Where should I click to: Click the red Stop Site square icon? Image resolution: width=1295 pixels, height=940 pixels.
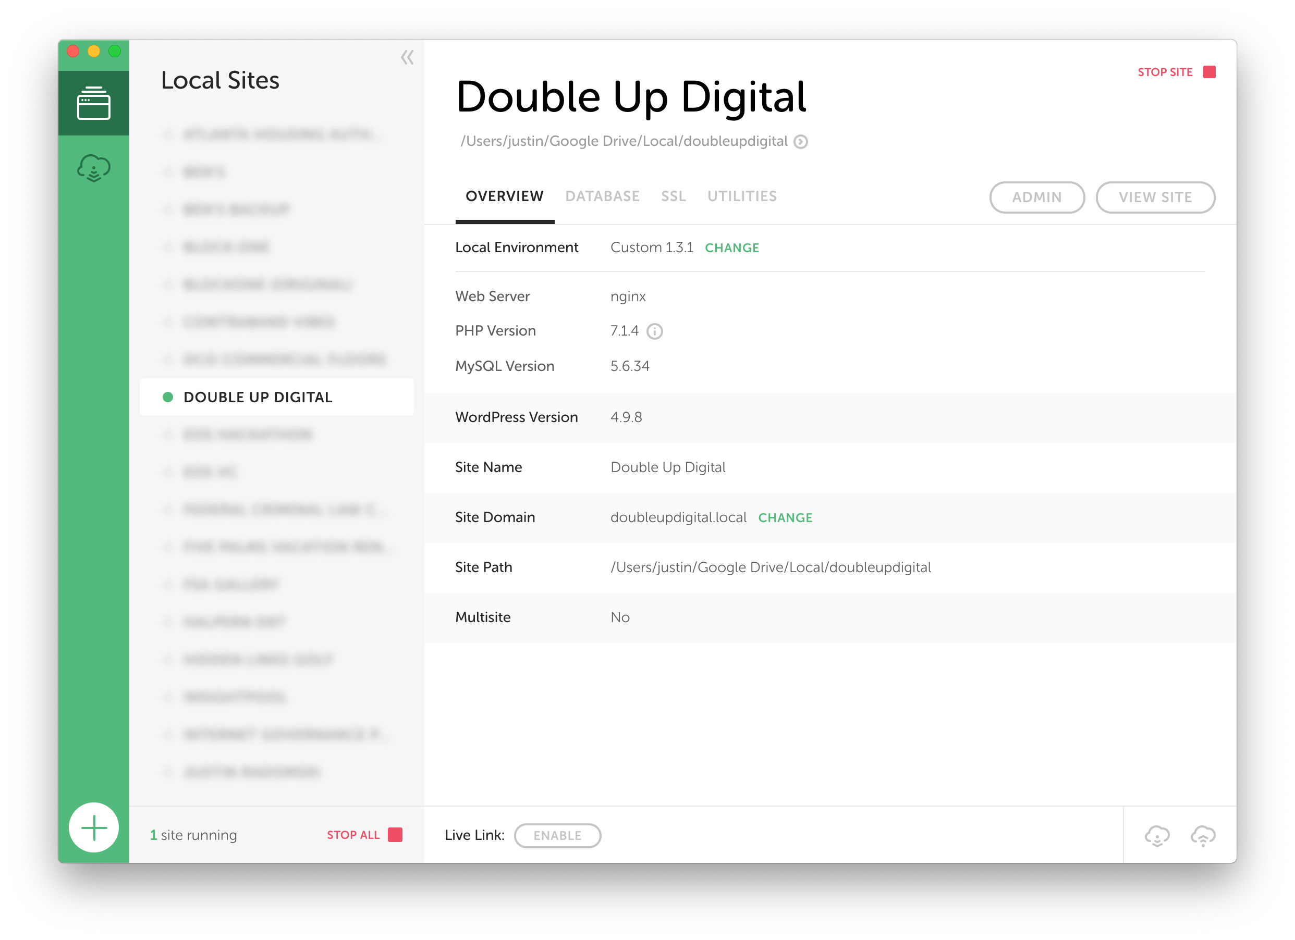[x=1210, y=72]
